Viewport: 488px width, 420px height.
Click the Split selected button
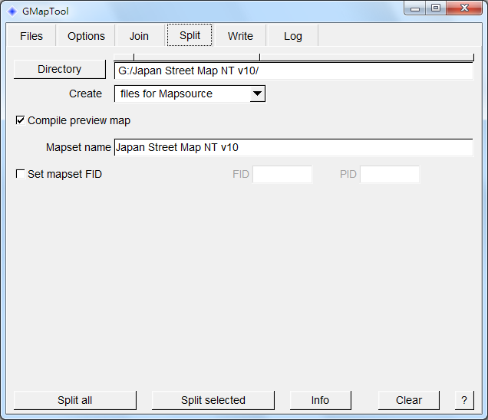pos(213,400)
